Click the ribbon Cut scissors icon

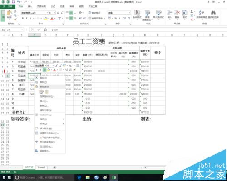[x=15, y=11]
